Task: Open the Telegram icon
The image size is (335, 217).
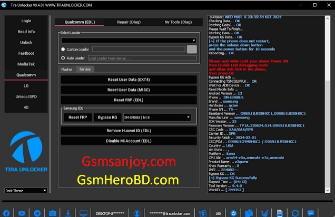Action: click(37, 213)
